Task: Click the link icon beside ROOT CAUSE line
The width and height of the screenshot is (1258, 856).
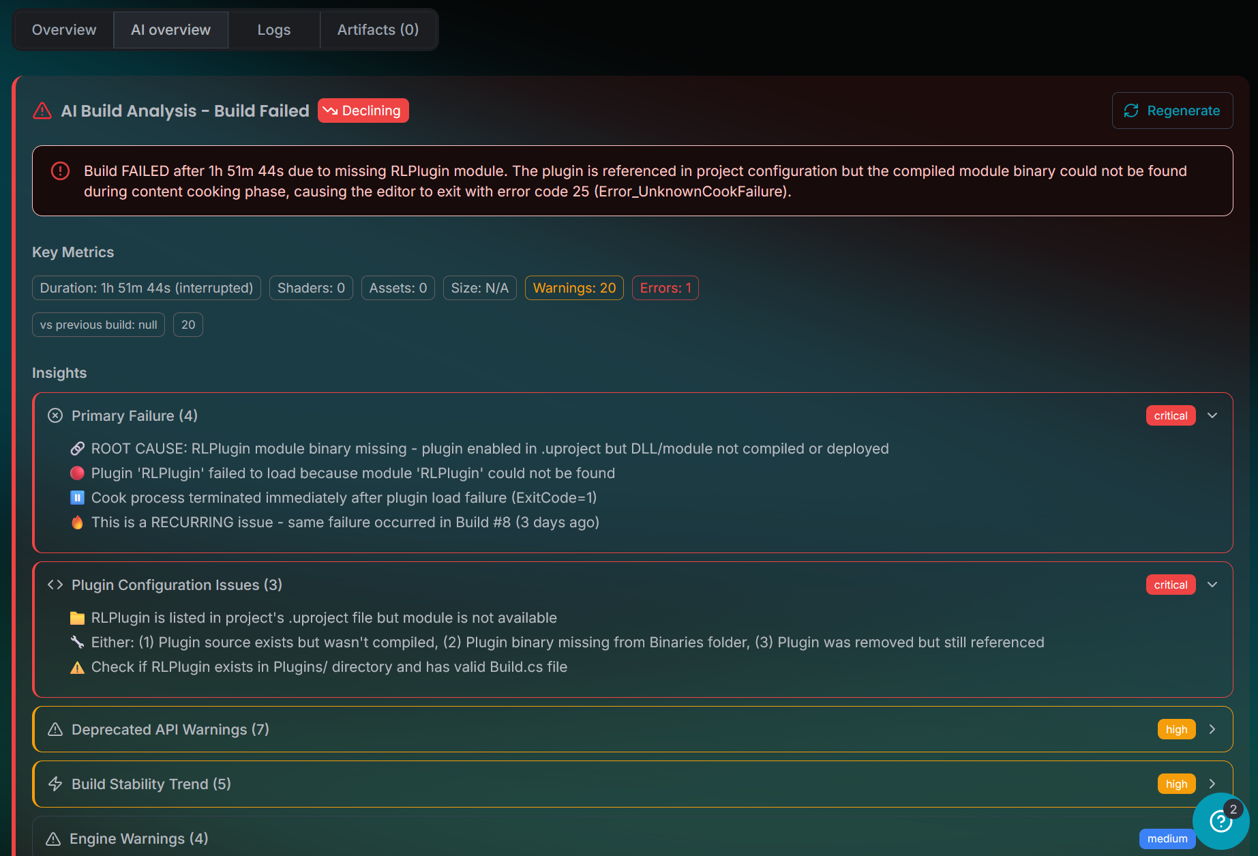Action: coord(78,448)
